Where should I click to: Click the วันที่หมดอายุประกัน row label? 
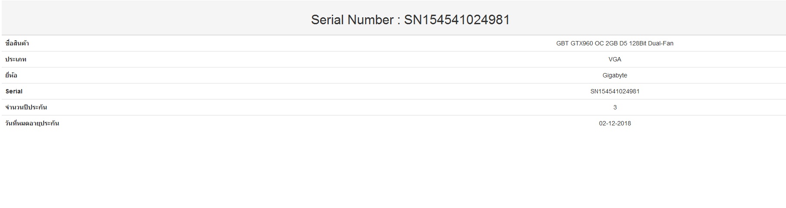(32, 123)
